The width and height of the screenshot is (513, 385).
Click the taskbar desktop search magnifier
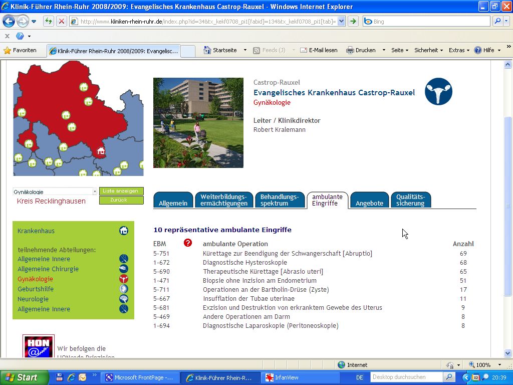(449, 377)
